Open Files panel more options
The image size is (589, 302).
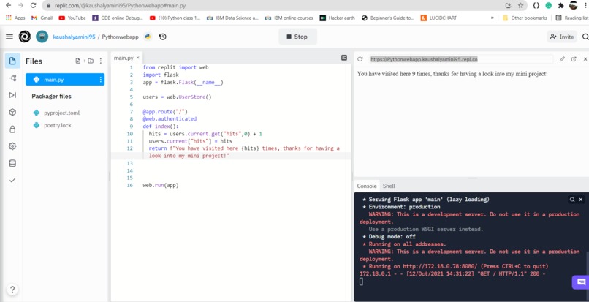pyautogui.click(x=101, y=61)
